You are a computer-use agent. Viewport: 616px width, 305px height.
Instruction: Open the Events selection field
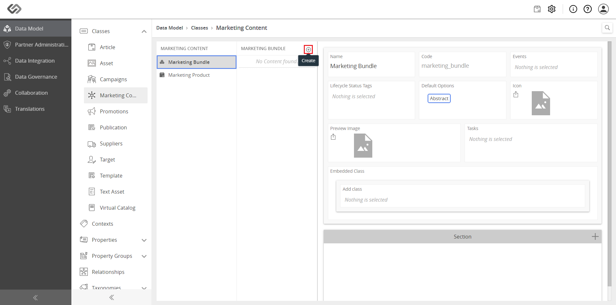pyautogui.click(x=554, y=65)
